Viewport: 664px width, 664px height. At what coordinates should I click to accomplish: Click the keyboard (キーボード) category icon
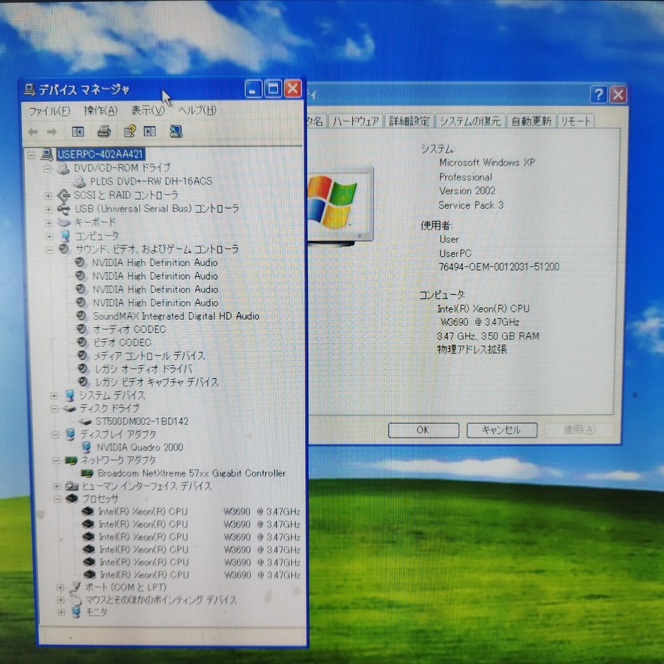(x=65, y=222)
